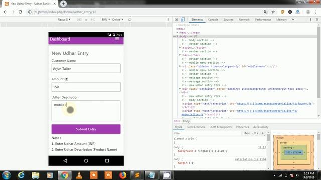Open the hamburger menu in Dashboard
The height and width of the screenshot is (180, 321).
[x=117, y=39]
